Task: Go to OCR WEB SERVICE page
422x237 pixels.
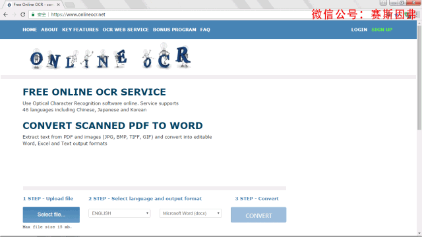Action: click(x=125, y=30)
